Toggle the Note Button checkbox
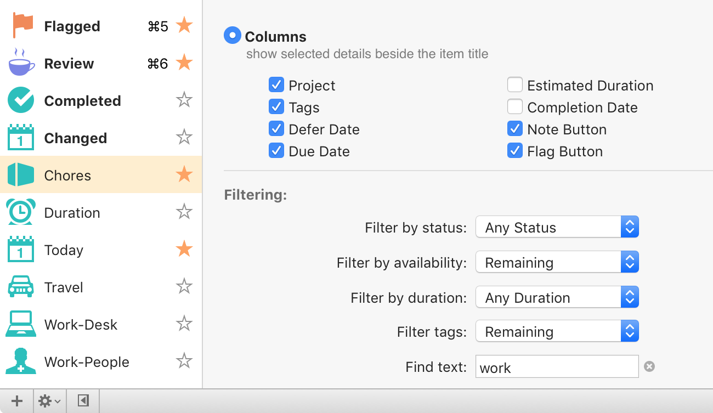 pyautogui.click(x=514, y=129)
